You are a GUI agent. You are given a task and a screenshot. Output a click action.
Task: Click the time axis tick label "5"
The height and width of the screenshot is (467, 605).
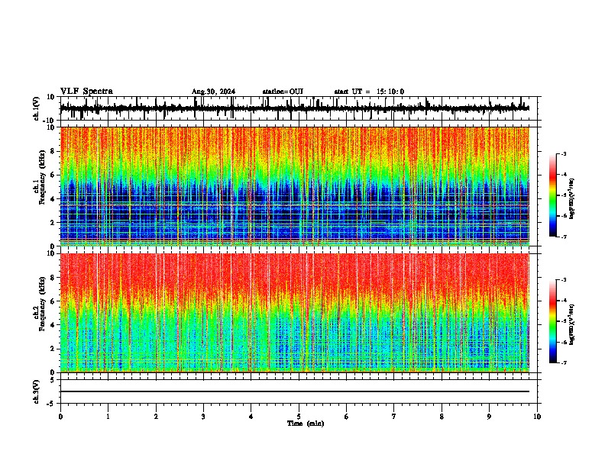point(299,417)
